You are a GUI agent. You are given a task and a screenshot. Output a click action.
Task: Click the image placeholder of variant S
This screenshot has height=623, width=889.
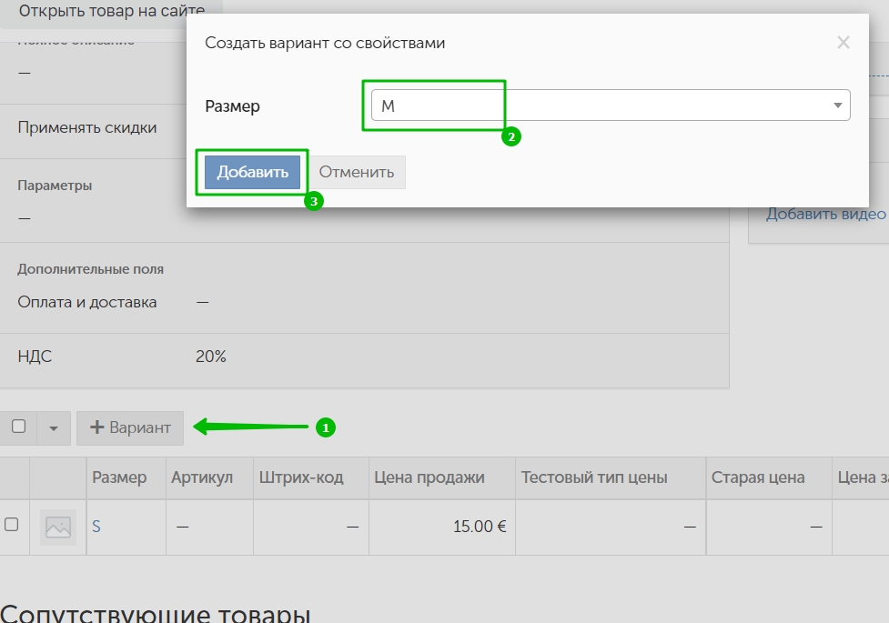point(58,527)
